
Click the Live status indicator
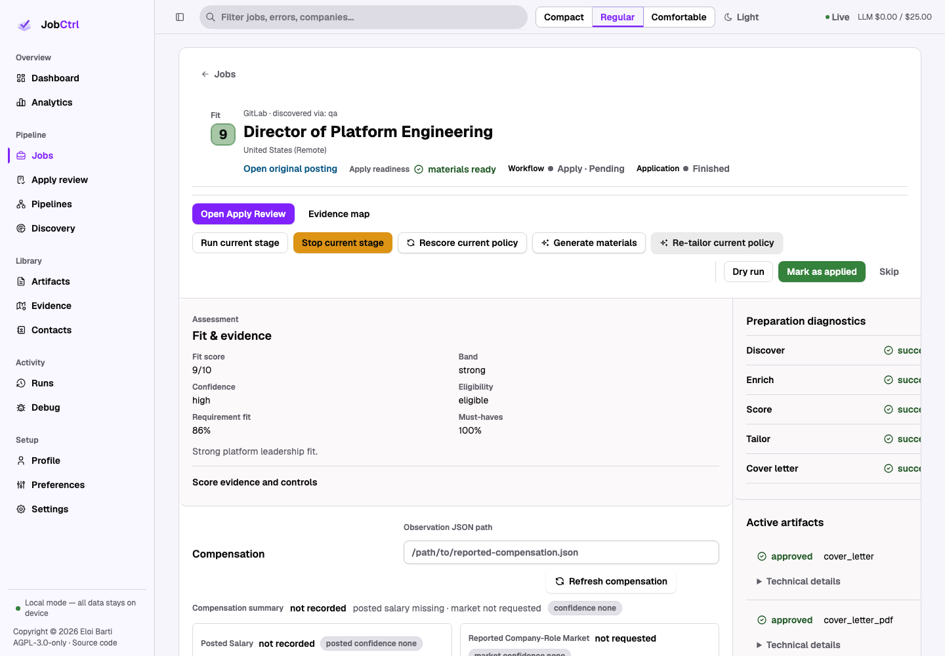(x=837, y=17)
